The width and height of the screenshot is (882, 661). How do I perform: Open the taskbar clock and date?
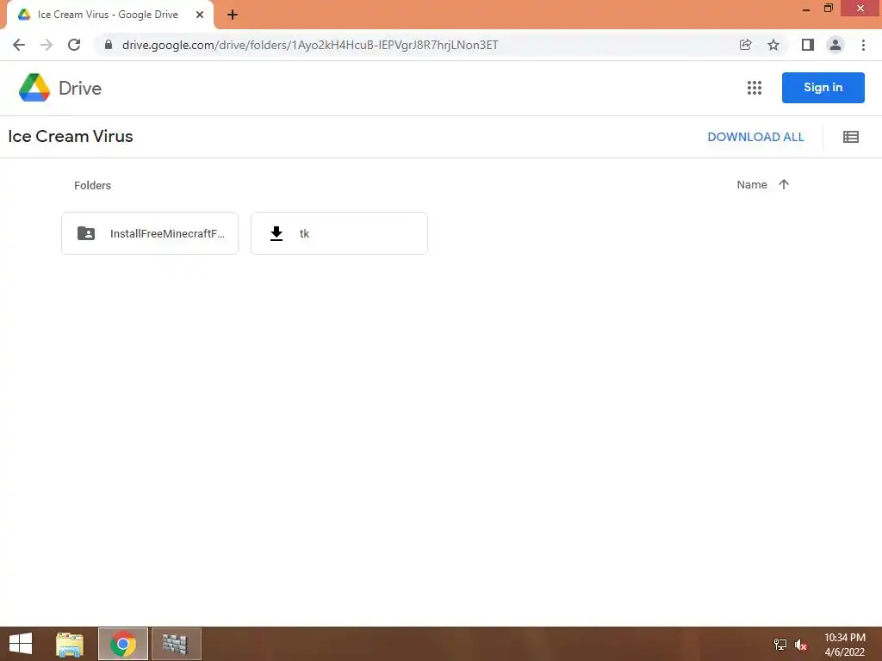(844, 645)
